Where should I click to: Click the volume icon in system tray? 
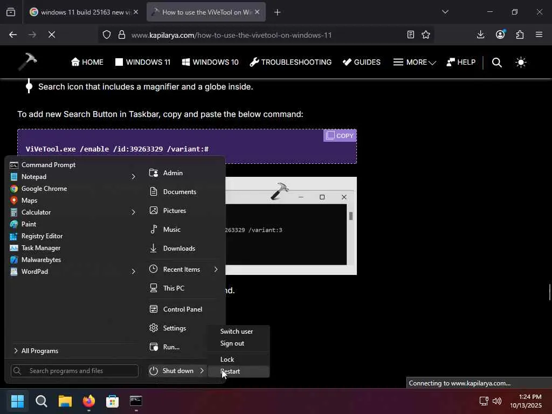coord(496,401)
